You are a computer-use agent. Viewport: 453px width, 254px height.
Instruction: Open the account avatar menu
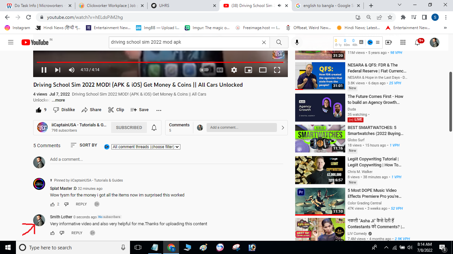tap(434, 42)
